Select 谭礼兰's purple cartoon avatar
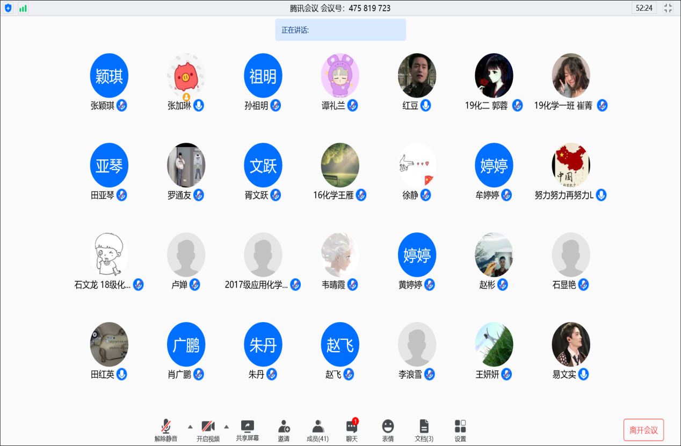 click(x=340, y=76)
